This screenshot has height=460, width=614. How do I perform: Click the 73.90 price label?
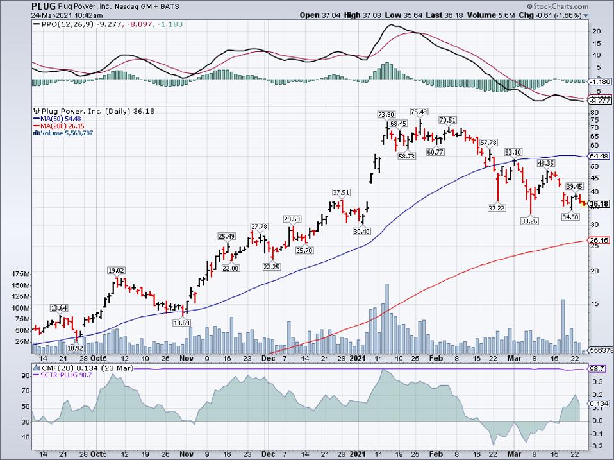click(x=386, y=114)
